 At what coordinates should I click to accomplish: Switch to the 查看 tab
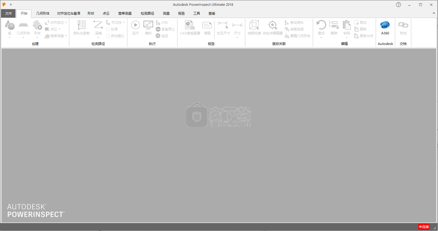pyautogui.click(x=212, y=13)
